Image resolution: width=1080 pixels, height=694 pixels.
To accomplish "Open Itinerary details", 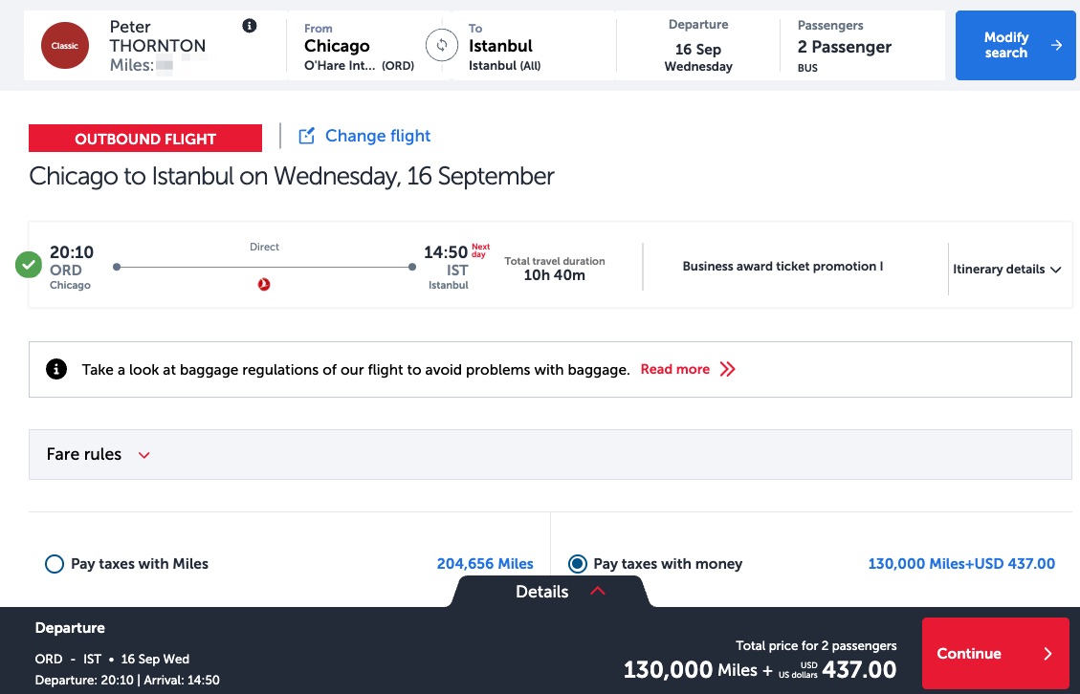I will tap(1004, 270).
